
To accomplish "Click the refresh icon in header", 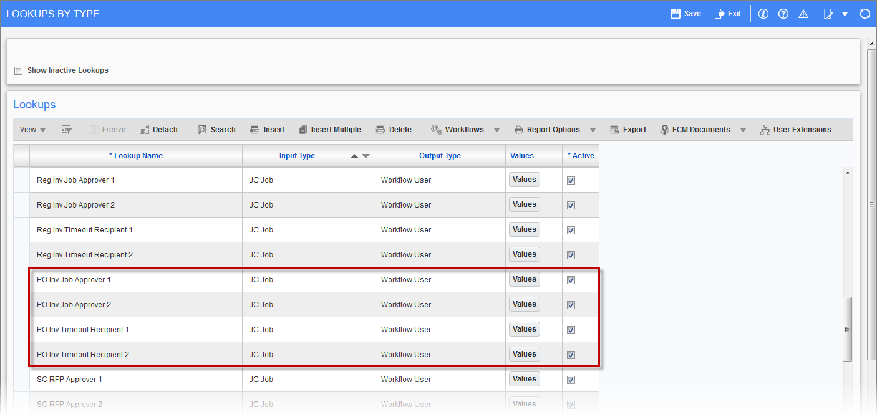I will (x=865, y=14).
